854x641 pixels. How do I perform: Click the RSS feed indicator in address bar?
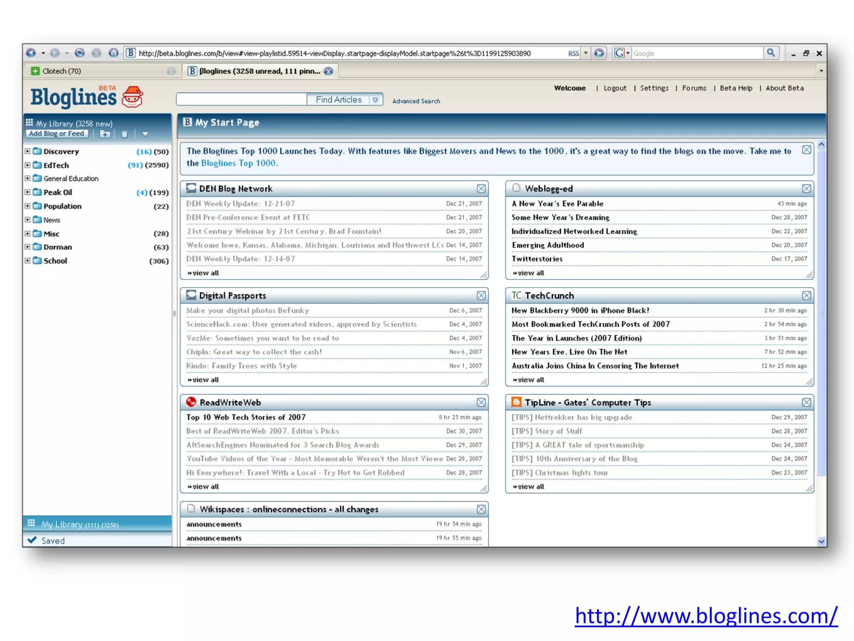click(573, 53)
